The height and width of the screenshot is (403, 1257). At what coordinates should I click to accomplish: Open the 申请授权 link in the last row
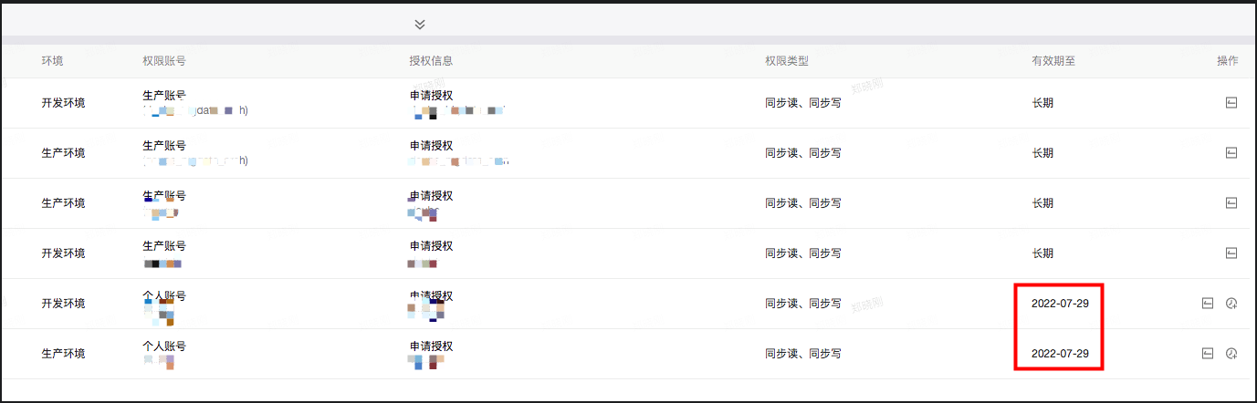[431, 346]
